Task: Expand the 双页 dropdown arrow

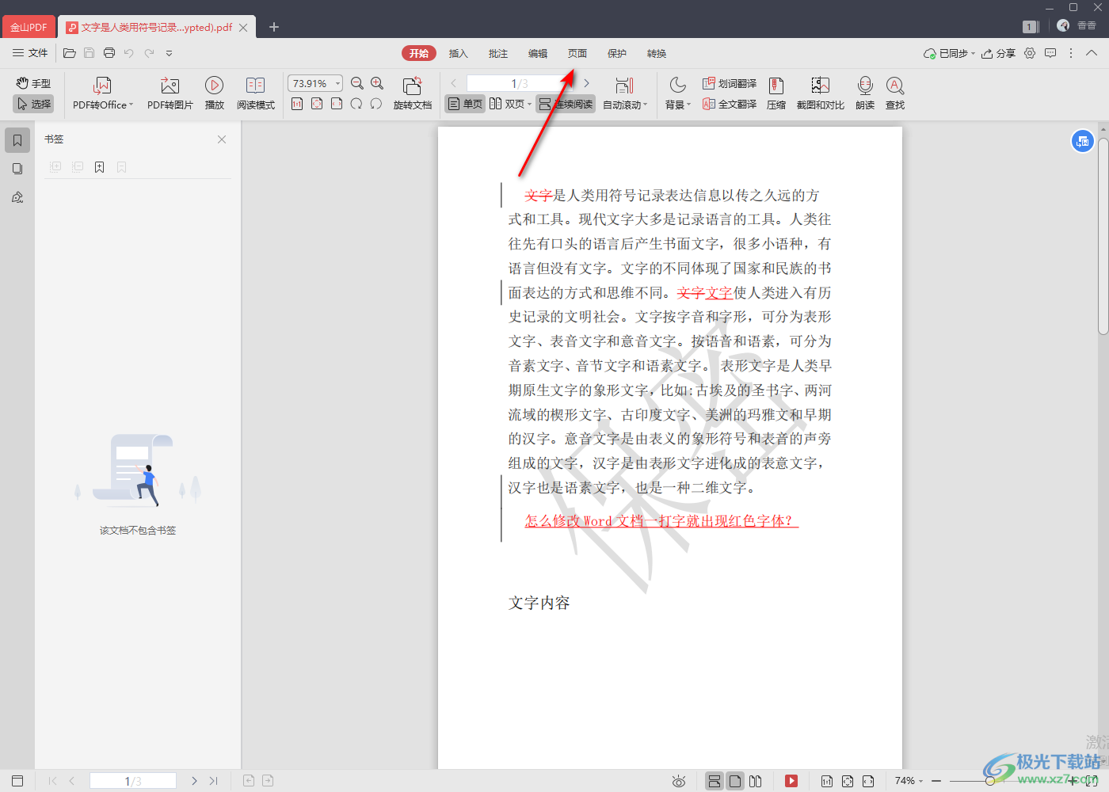Action: point(529,105)
